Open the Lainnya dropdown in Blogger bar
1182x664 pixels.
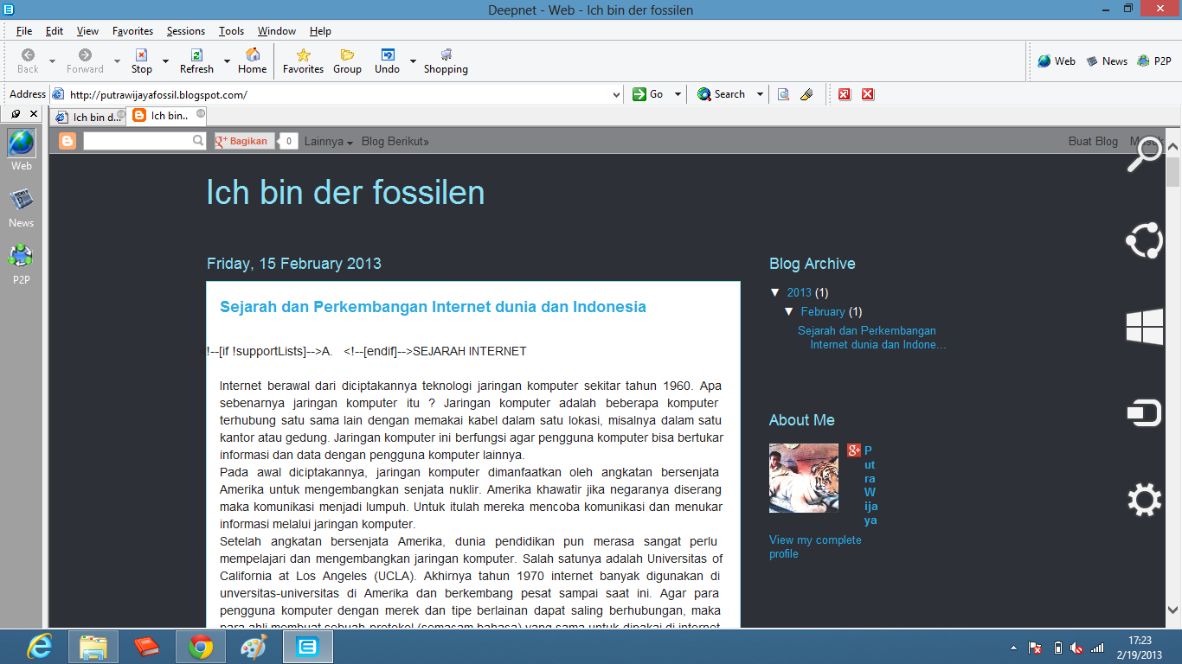(328, 141)
